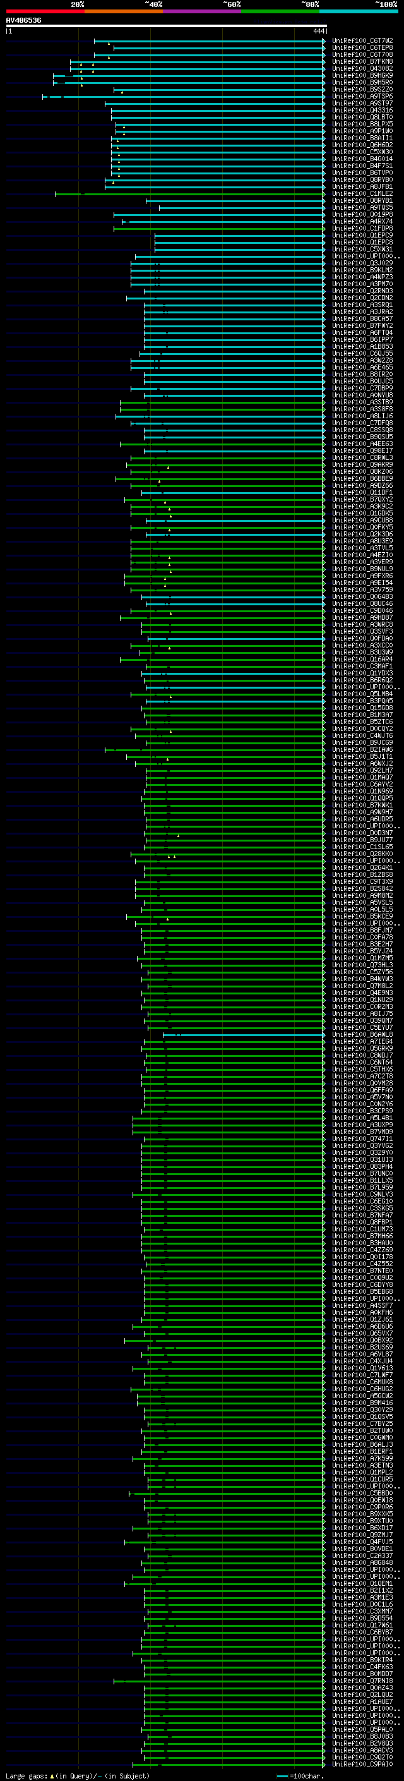The image size is (404, 1781).
Task: Open hit UniRef100_C6T708
Action: pyautogui.click(x=362, y=54)
